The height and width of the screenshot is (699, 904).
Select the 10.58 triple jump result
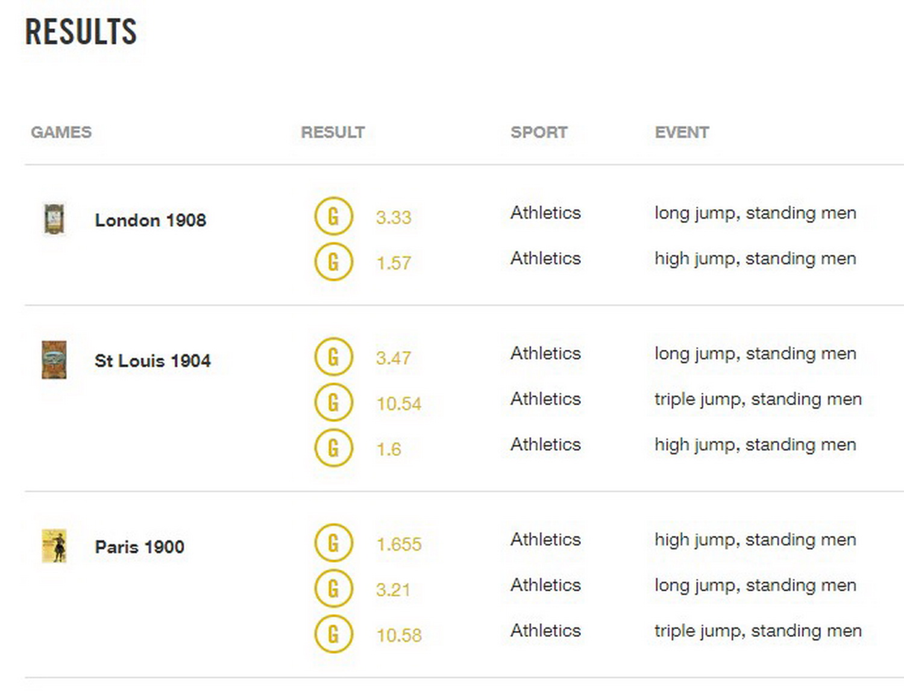[x=399, y=635]
